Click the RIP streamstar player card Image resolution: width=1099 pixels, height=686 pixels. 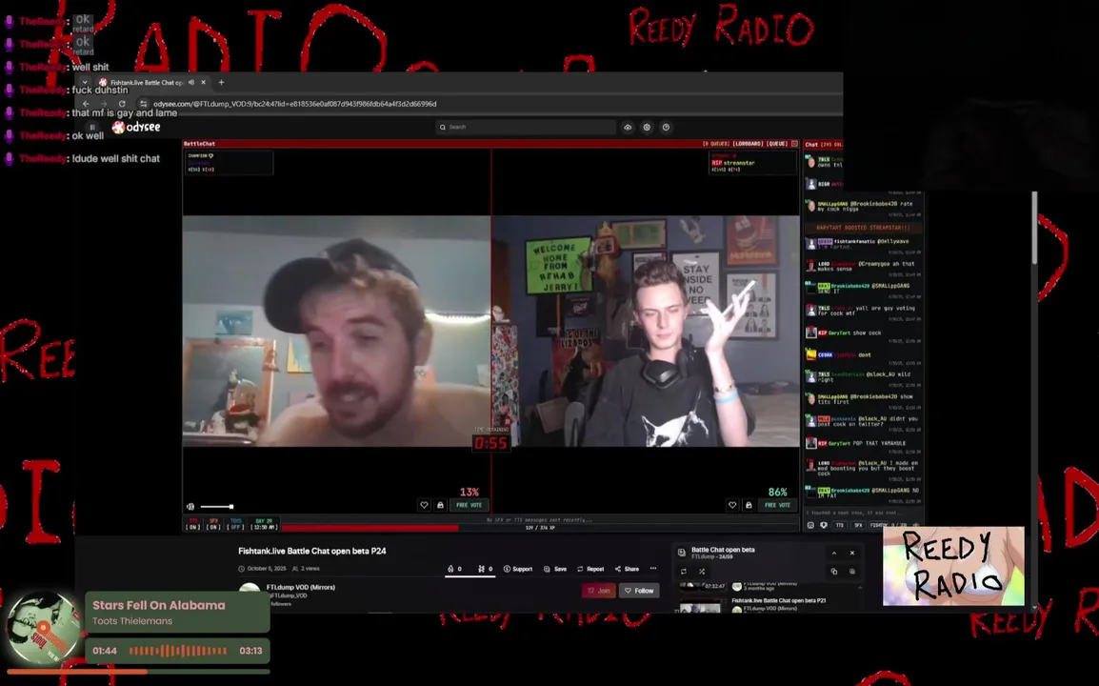(x=752, y=163)
